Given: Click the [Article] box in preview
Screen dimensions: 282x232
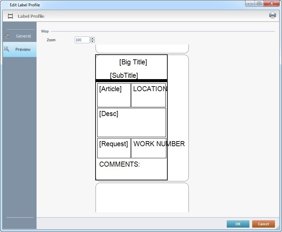Looking at the screenshot, I should click(x=114, y=95).
